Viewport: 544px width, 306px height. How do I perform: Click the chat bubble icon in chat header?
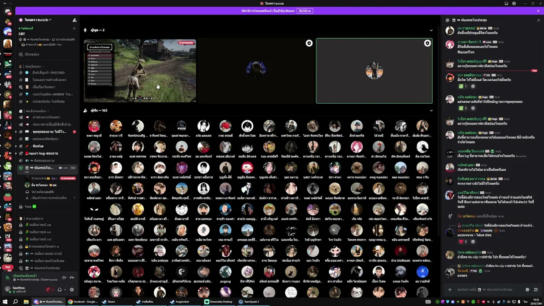pyautogui.click(x=447, y=20)
